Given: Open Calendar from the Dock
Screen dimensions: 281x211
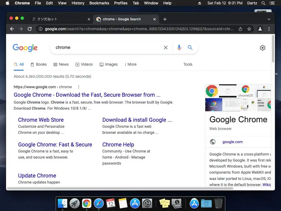Looking at the screenshot, I should point(111,203).
